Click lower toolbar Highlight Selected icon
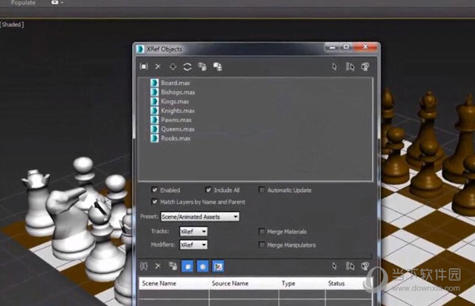The height and width of the screenshot is (306, 475). coord(365,266)
